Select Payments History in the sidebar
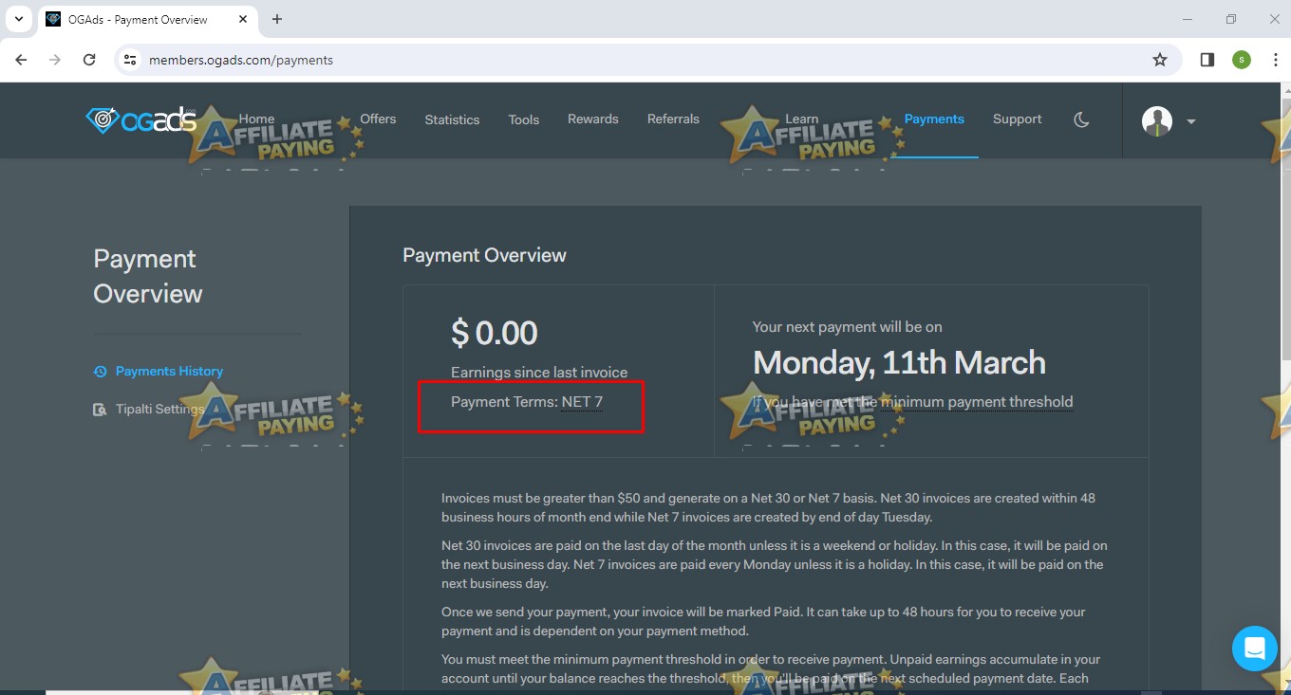This screenshot has width=1291, height=695. click(170, 371)
